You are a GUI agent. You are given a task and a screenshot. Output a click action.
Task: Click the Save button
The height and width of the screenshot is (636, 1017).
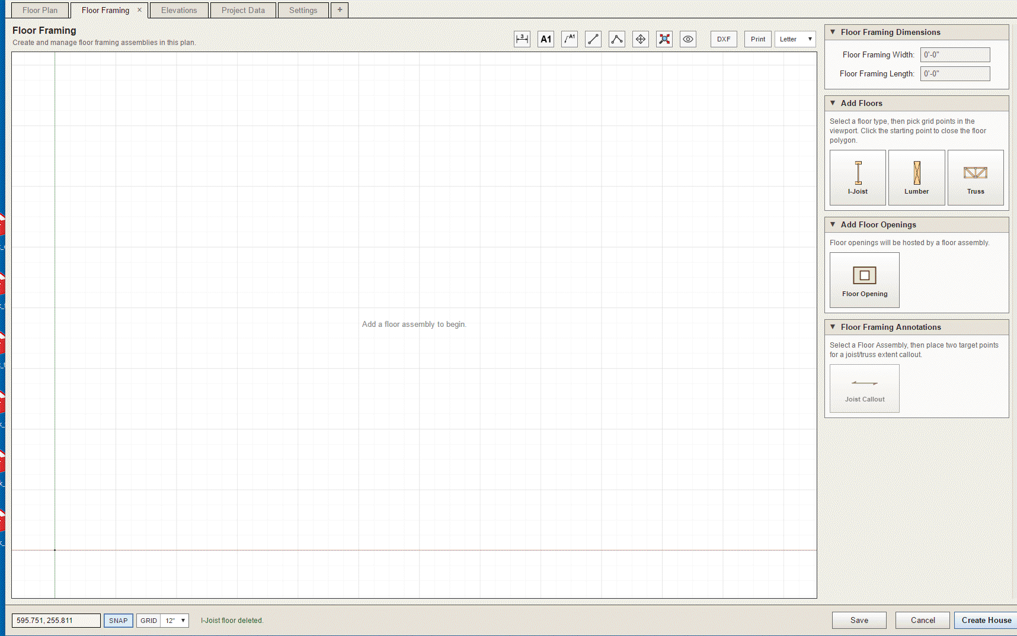[x=859, y=620]
